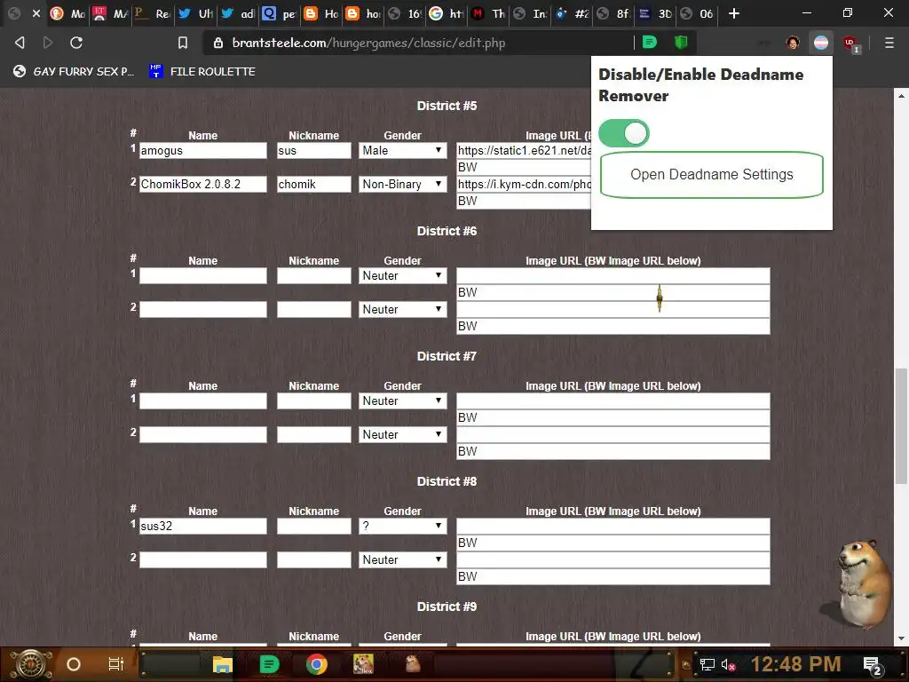Viewport: 909px width, 682px height.
Task: Click the network icon in the system tray
Action: coord(707,664)
